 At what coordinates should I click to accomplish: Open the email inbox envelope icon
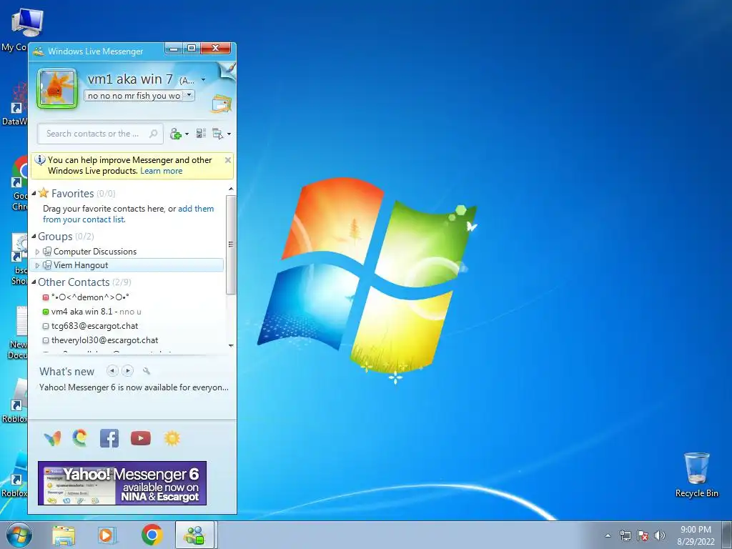pyautogui.click(x=222, y=104)
